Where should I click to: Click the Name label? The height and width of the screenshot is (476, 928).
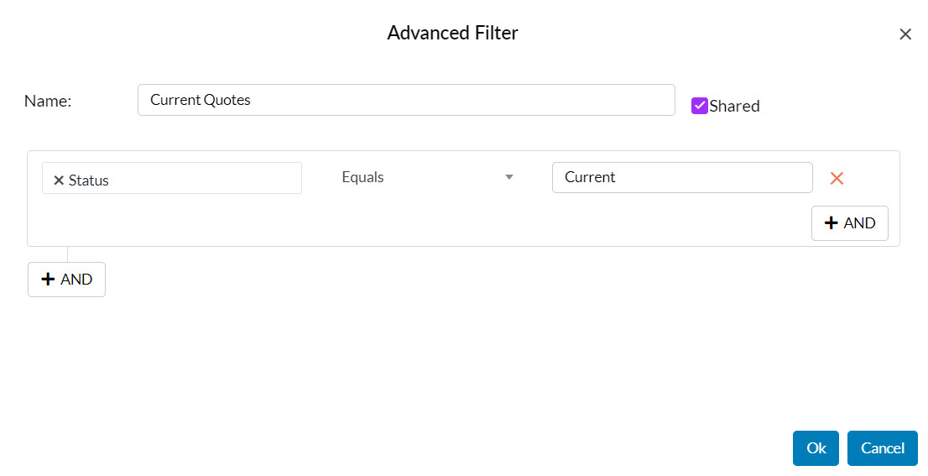[x=48, y=101]
